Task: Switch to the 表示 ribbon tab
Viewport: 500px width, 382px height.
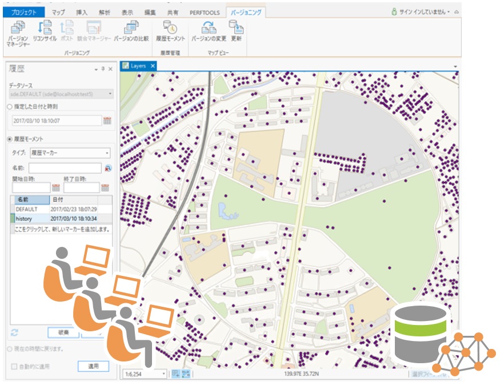Action: click(127, 13)
